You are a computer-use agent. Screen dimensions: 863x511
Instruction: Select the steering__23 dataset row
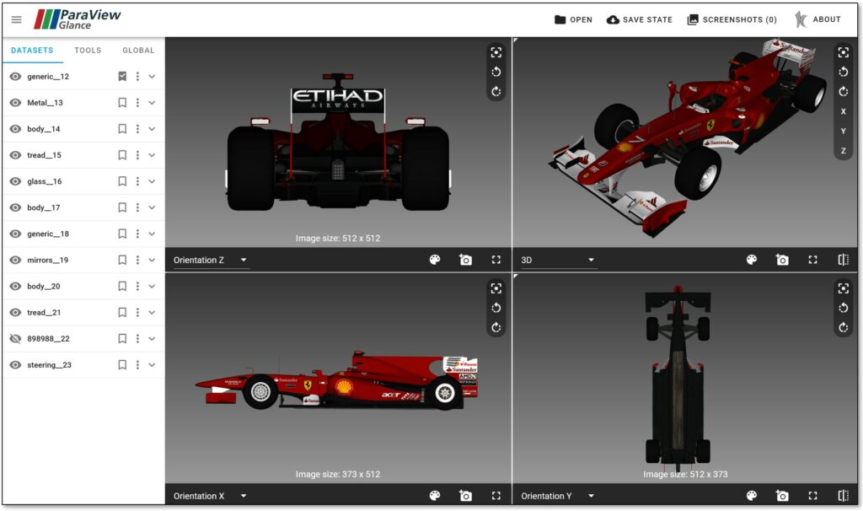point(83,365)
